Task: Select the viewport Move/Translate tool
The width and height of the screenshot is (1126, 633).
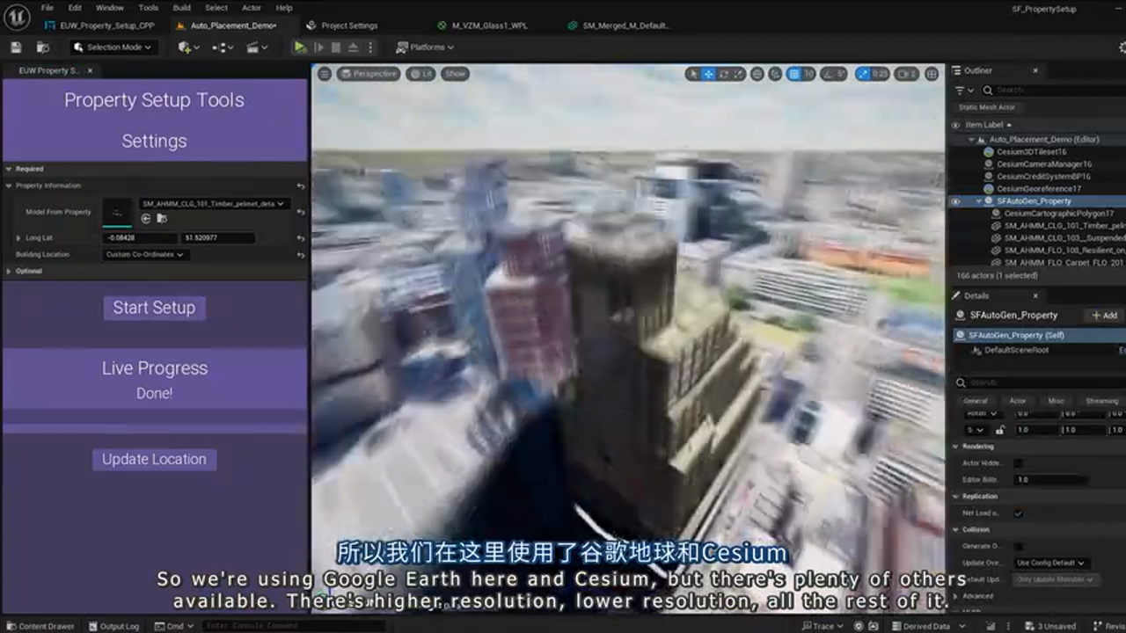Action: point(710,74)
